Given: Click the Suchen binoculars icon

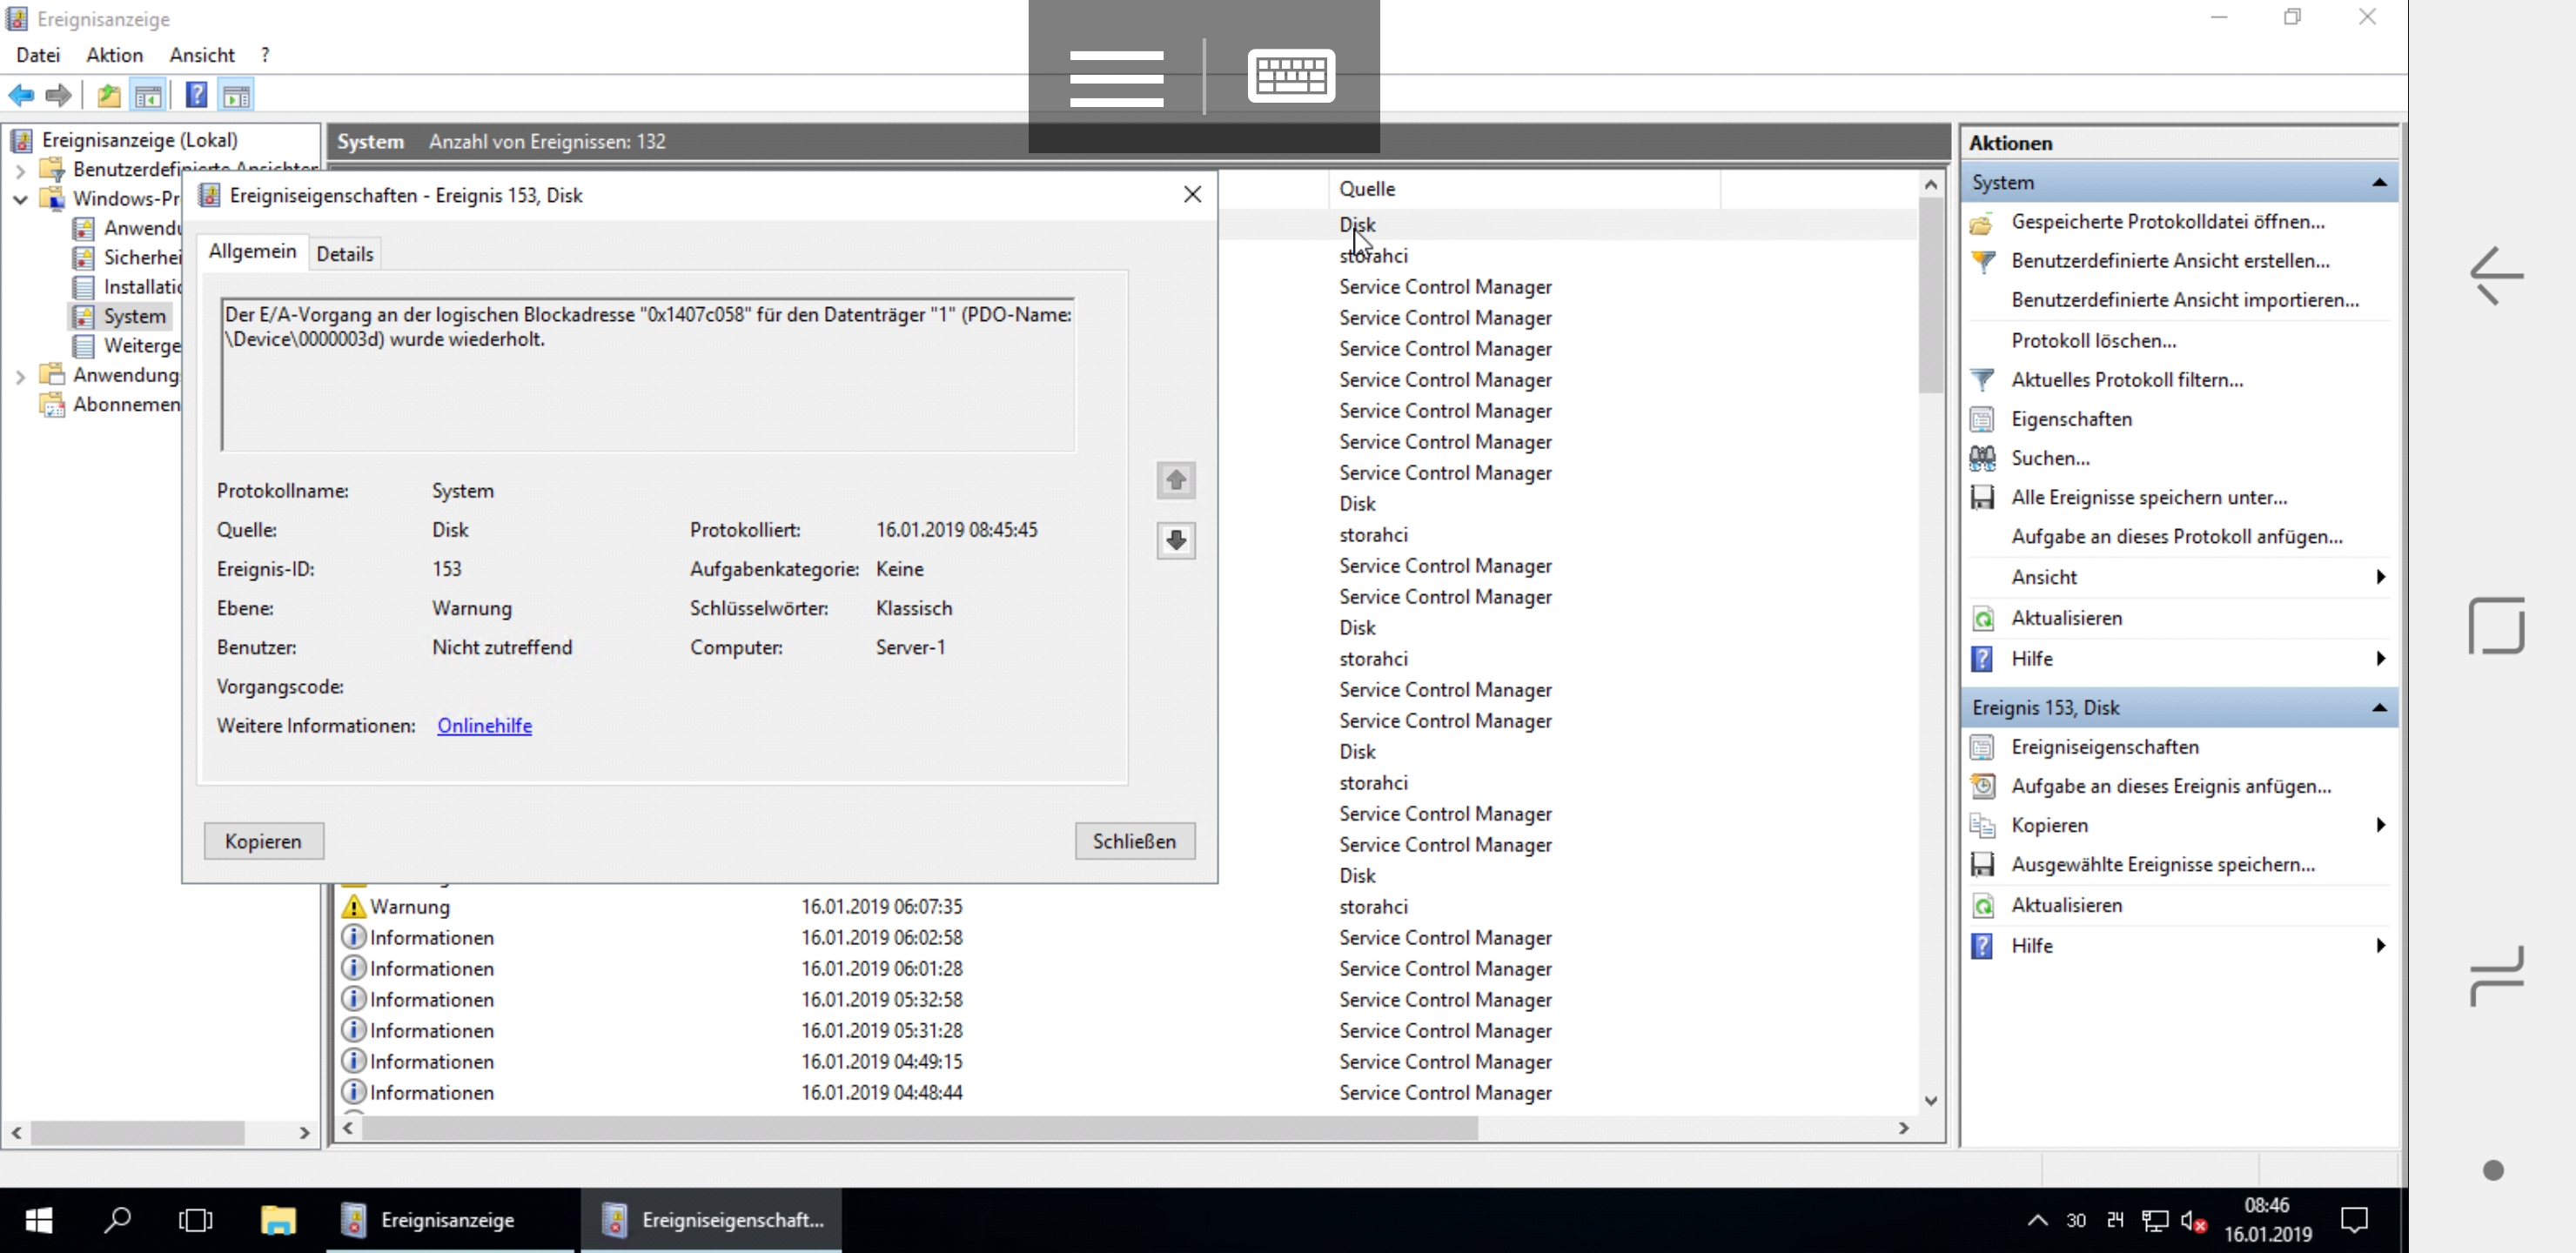Looking at the screenshot, I should click(x=1982, y=459).
